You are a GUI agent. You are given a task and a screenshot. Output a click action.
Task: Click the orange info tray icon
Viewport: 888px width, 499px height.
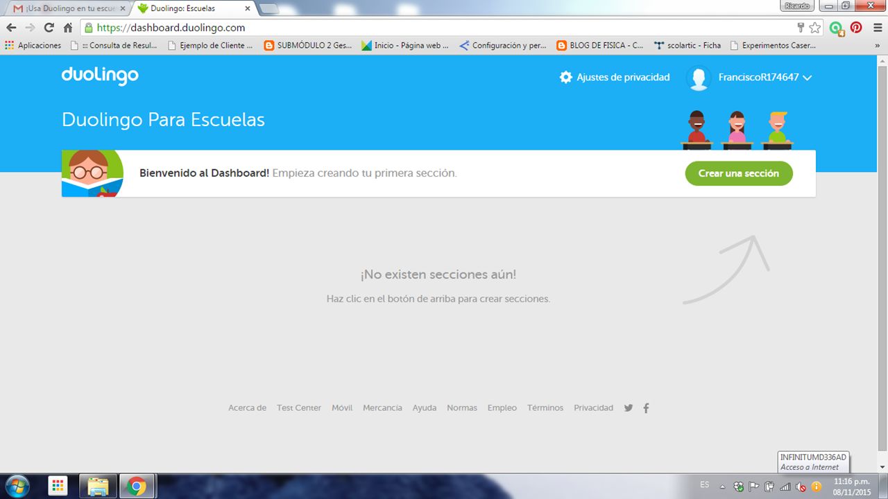click(817, 487)
